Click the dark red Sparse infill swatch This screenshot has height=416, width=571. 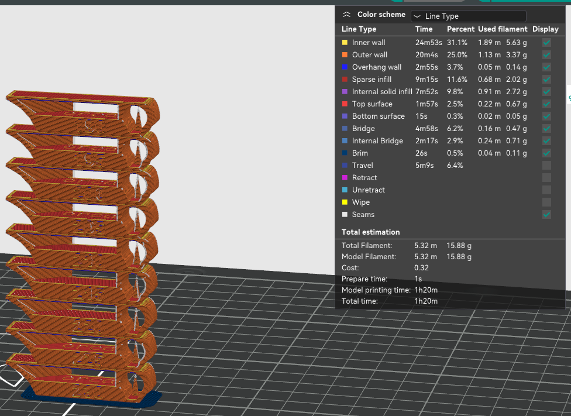tap(345, 80)
